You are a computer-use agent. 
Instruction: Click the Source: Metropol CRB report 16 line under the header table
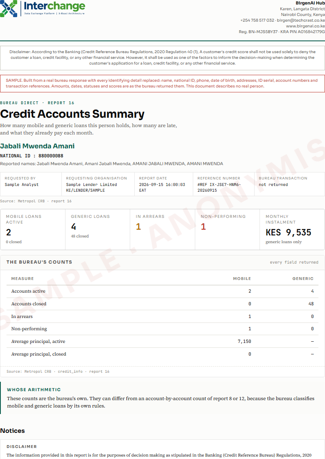point(36,201)
